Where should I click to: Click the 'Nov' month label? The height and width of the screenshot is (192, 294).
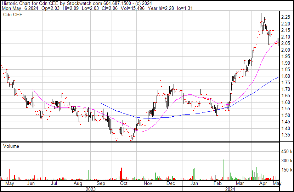148,183
